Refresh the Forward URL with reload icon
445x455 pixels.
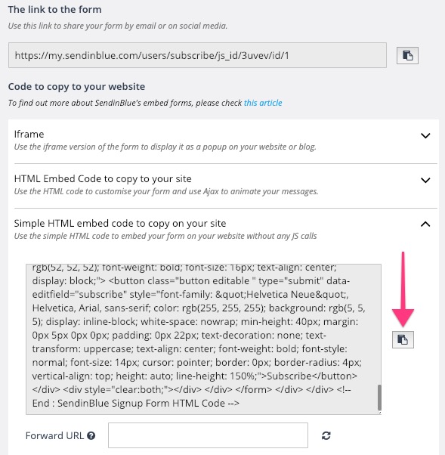326,435
